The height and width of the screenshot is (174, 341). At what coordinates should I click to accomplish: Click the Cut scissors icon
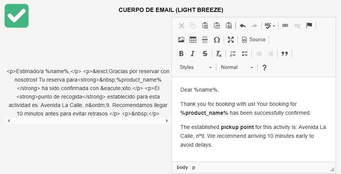tap(182, 25)
